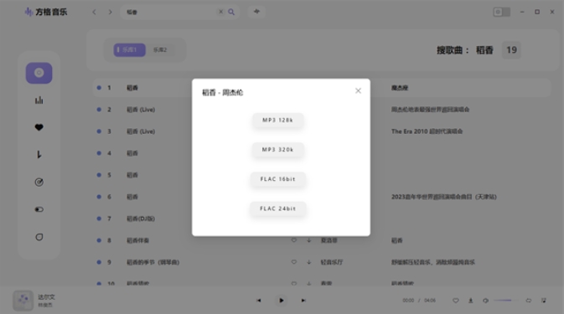564x314 pixels.
Task: Open the now playing album cover
Action: 23,301
